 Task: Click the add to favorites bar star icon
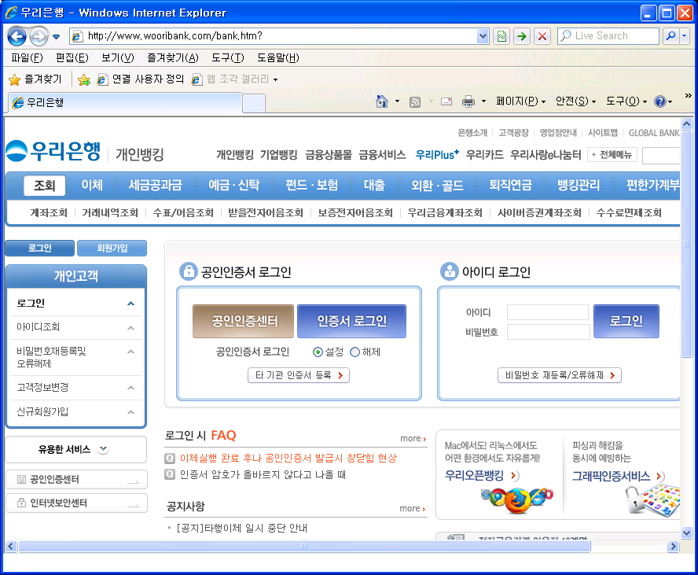click(x=83, y=79)
